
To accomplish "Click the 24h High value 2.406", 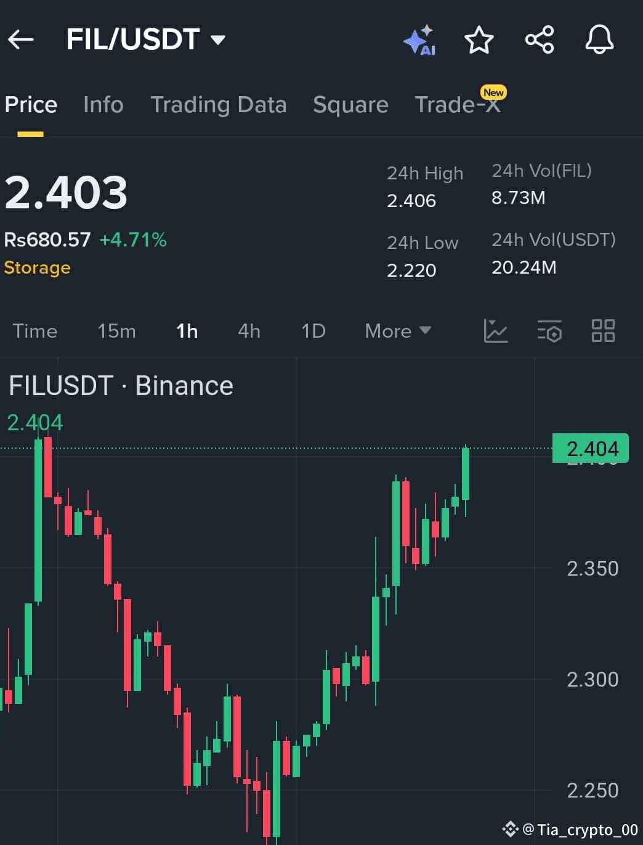I will click(x=411, y=200).
